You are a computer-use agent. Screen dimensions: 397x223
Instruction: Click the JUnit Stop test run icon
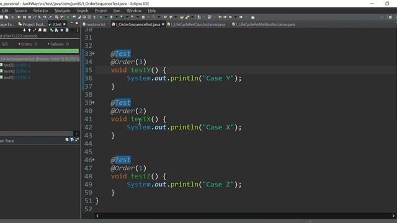tap(62, 30)
